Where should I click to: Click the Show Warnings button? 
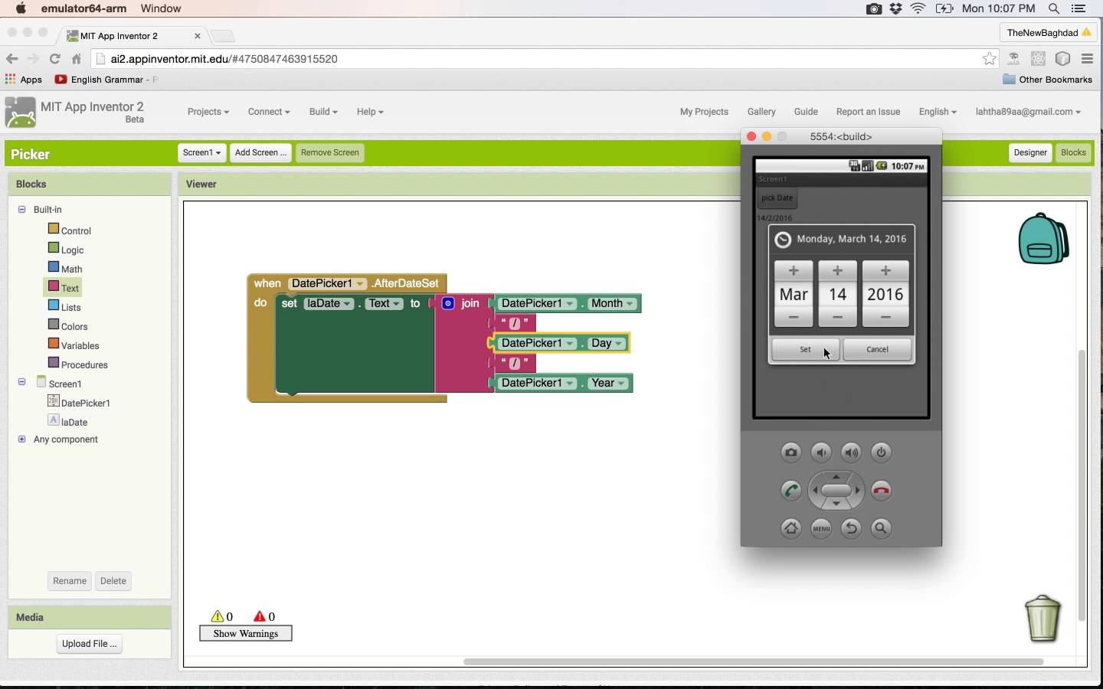[246, 633]
